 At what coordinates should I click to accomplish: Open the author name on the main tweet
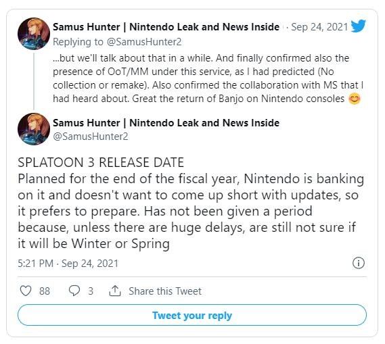click(x=166, y=123)
